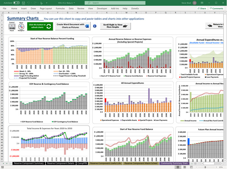Click the blue information icon
The height and width of the screenshot is (169, 227).
95,26
